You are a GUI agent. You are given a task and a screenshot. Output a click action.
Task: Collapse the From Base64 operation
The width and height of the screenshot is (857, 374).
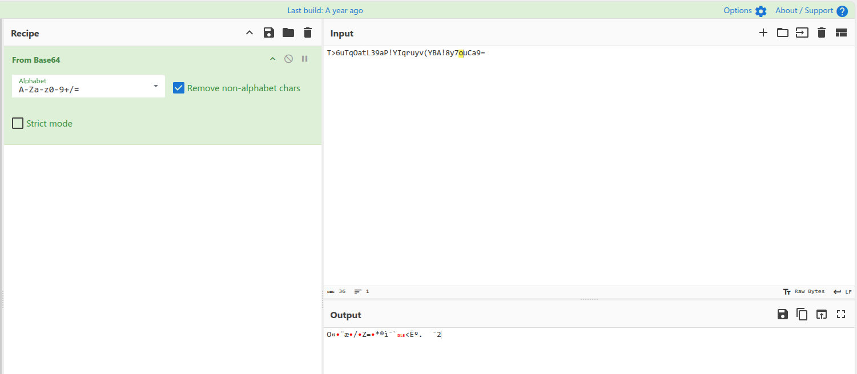[x=273, y=59]
